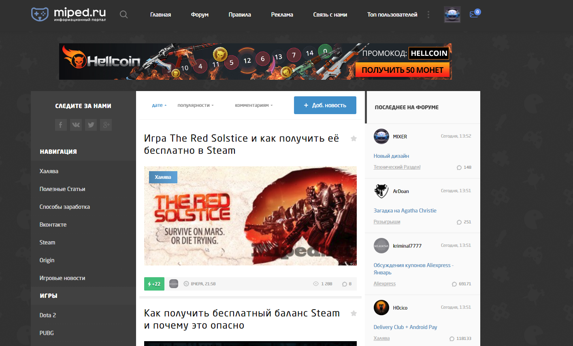The width and height of the screenshot is (573, 346).
Task: Open the Aliexpress forum section link
Action: [385, 284]
